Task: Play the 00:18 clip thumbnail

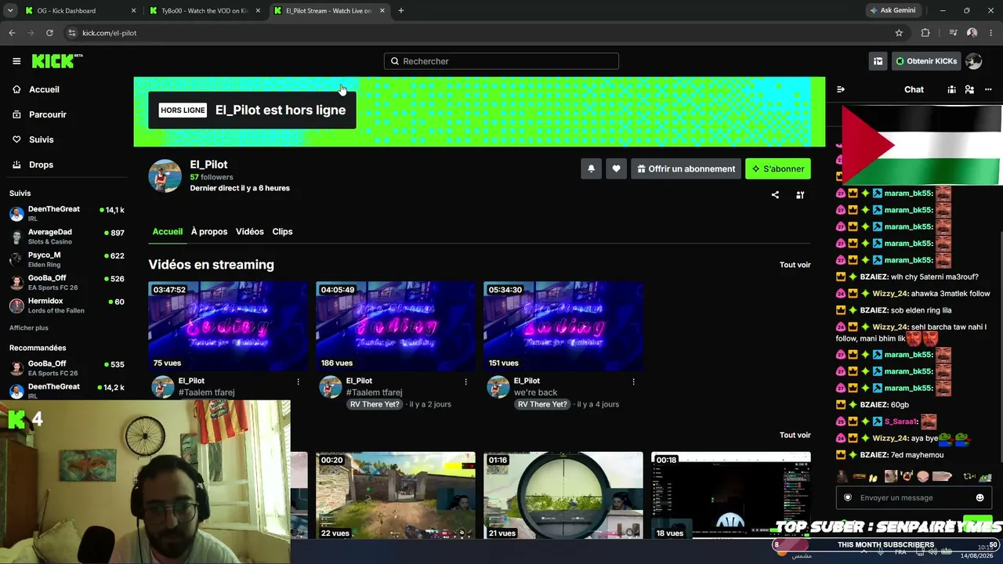Action: [x=731, y=496]
